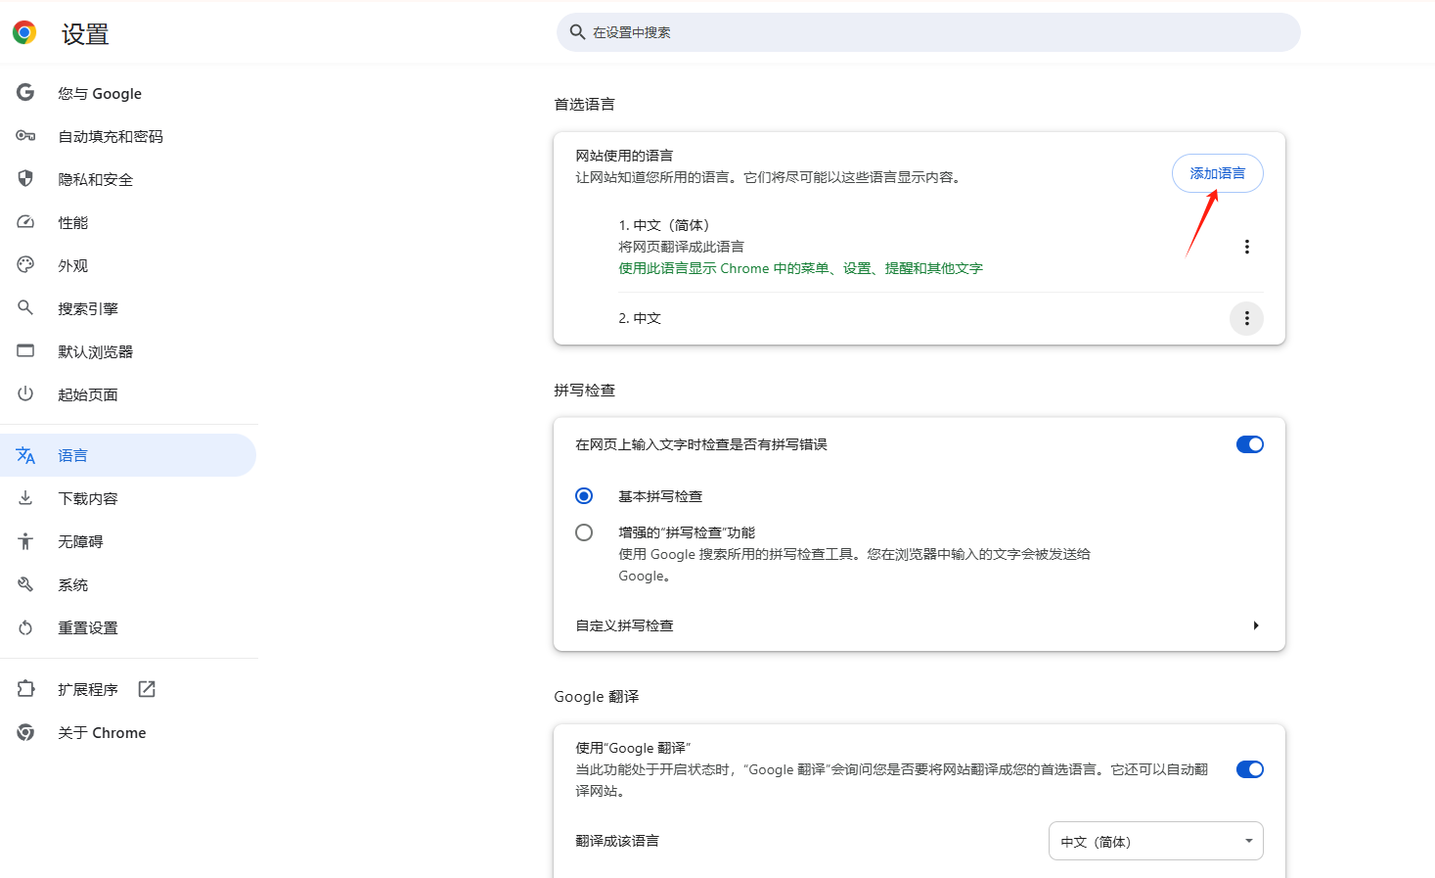Screen dimensions: 1435x878
Task: Click the Google G icon in sidebar
Action: tap(25, 92)
